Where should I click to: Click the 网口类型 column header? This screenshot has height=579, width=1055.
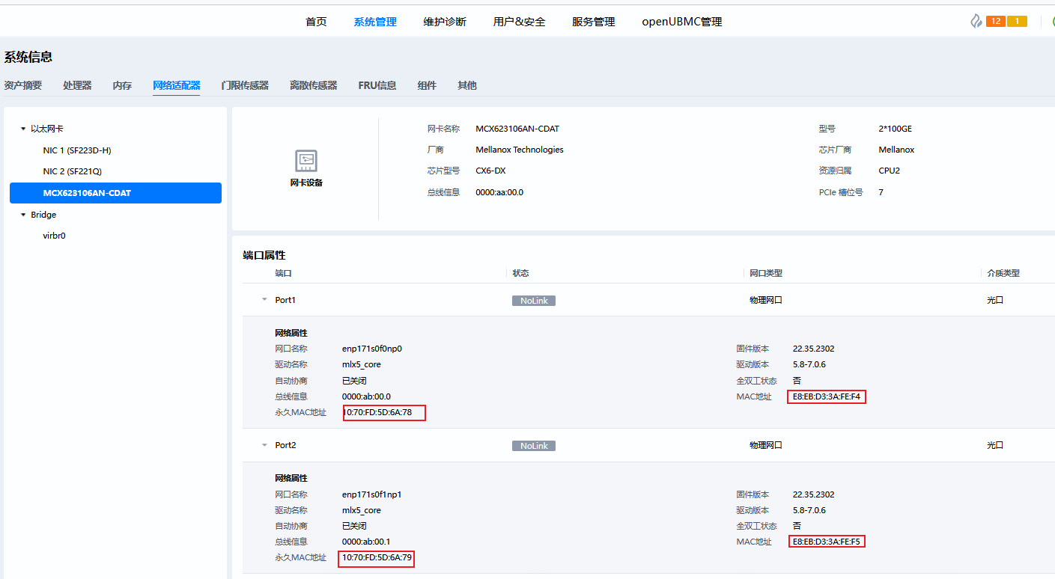coord(766,273)
